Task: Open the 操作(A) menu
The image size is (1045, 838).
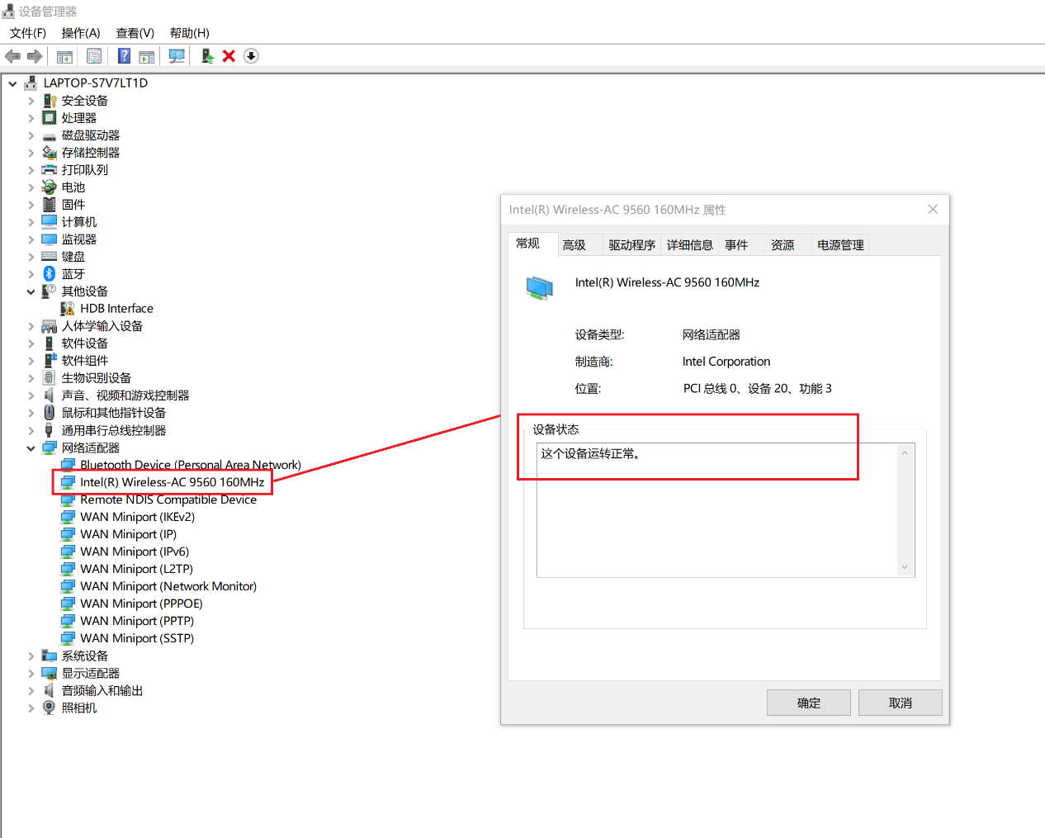Action: [80, 33]
